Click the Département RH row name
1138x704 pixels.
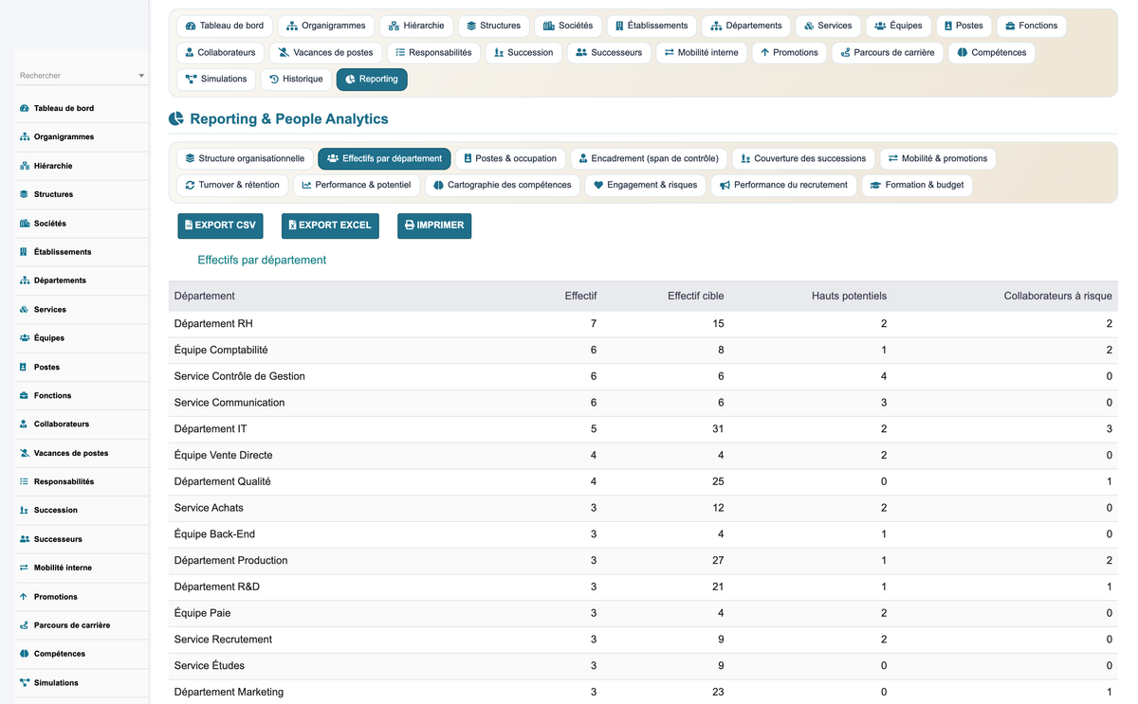(x=213, y=324)
